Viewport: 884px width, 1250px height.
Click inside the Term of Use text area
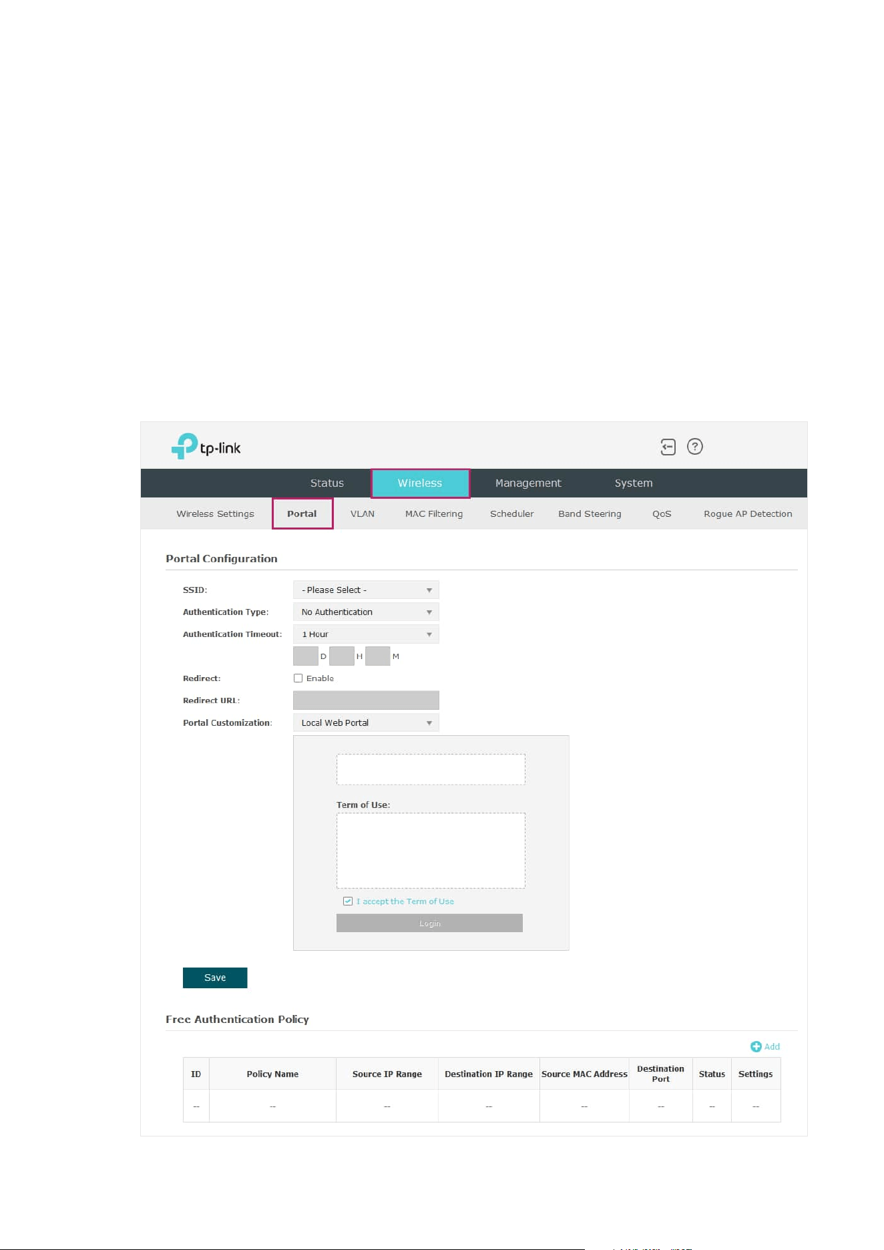[x=431, y=850]
